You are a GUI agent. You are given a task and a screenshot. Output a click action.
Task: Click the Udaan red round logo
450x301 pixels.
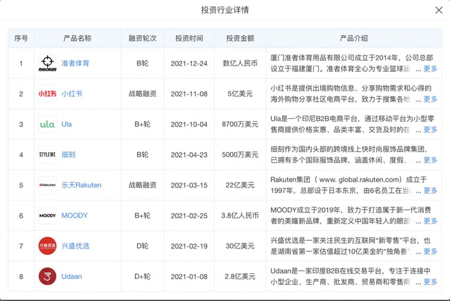pyautogui.click(x=48, y=277)
